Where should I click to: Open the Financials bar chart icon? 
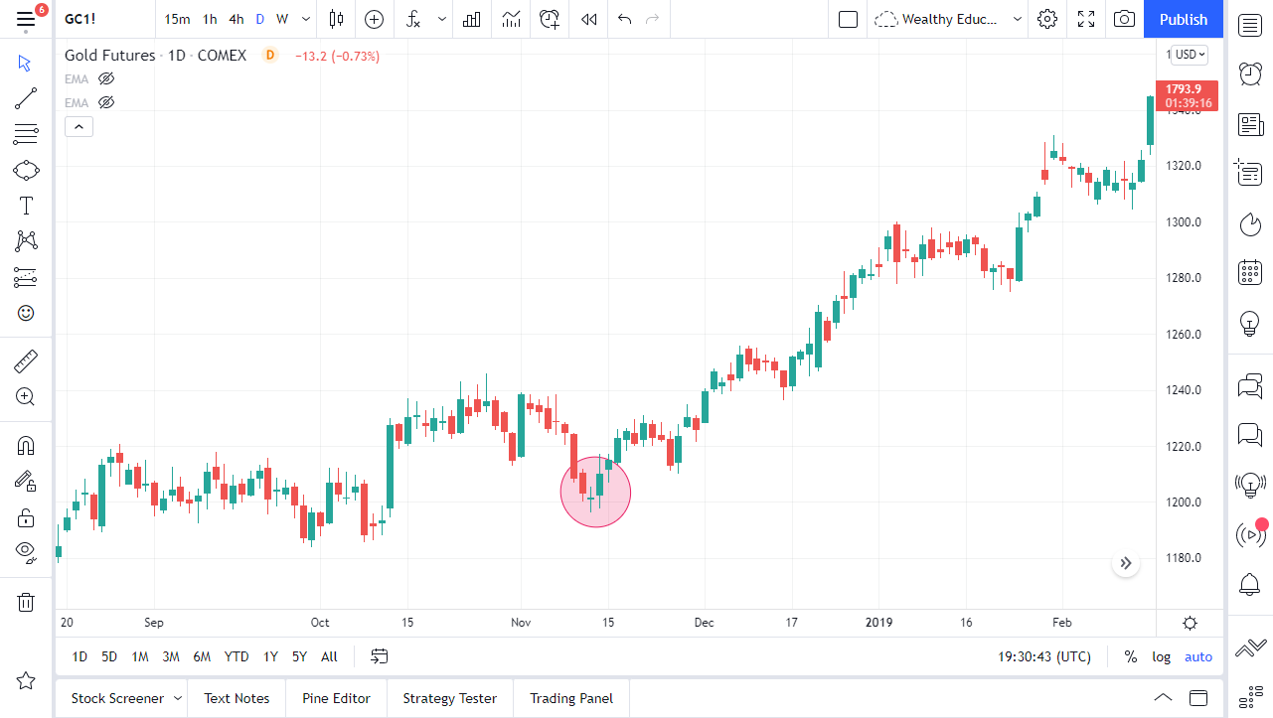[x=472, y=19]
